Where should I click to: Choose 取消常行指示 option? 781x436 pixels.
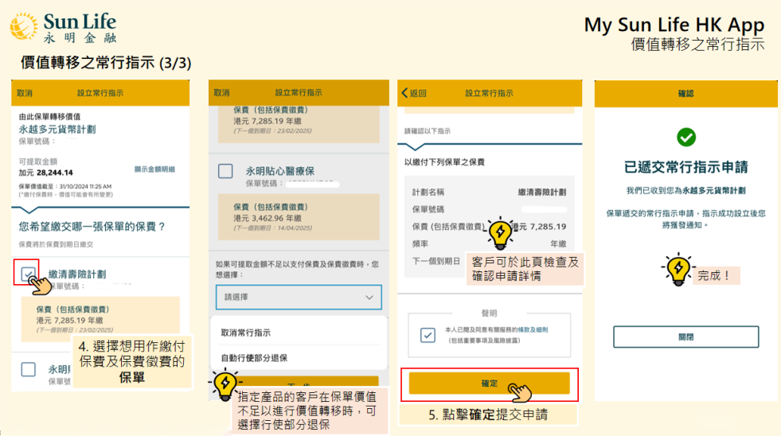[x=246, y=333]
